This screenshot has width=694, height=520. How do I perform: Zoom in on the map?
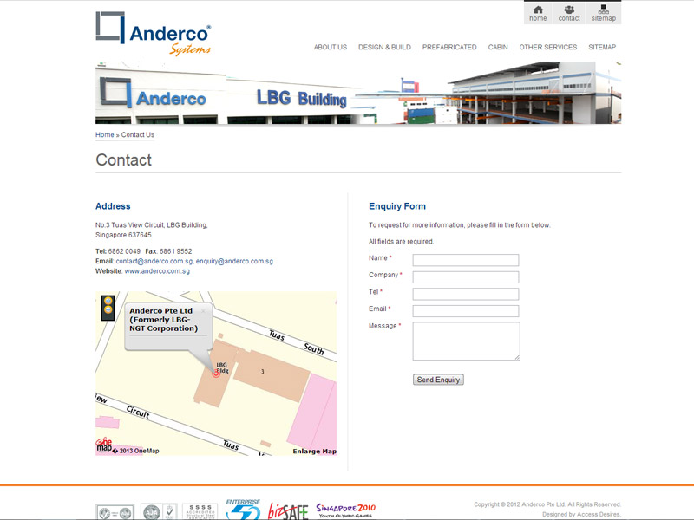(108, 301)
